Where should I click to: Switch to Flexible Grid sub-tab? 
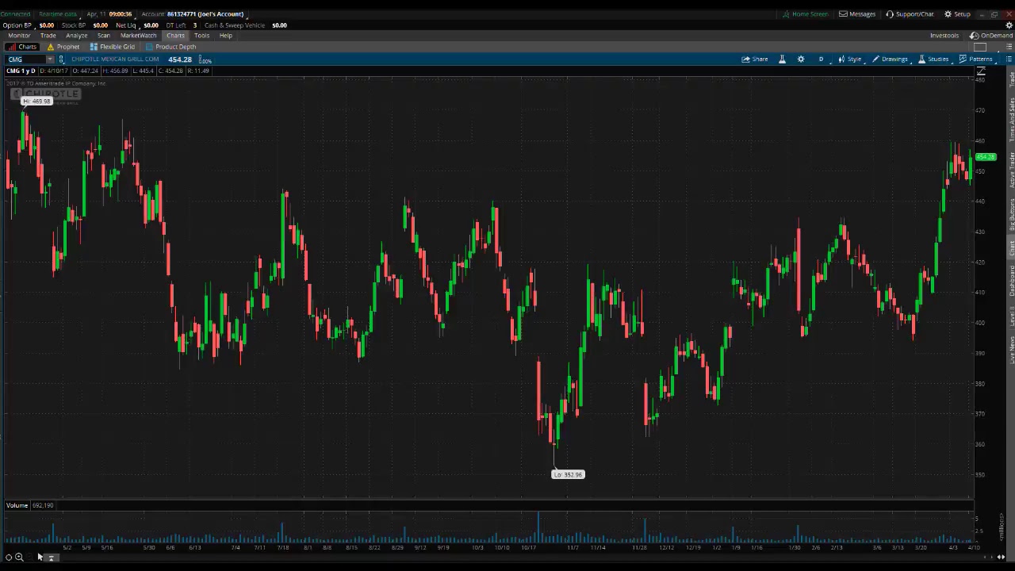pos(113,47)
